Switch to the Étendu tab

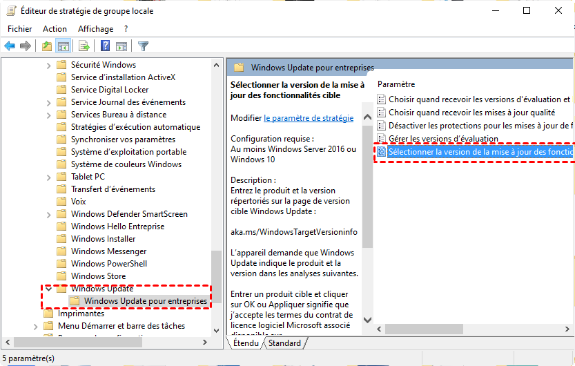pyautogui.click(x=246, y=343)
